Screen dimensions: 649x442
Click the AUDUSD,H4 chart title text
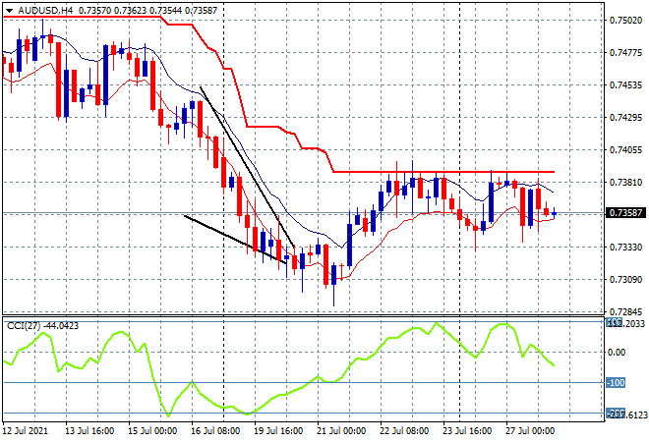[45, 11]
